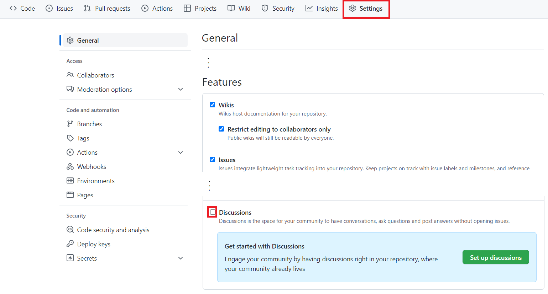This screenshot has height=294, width=548.
Task: Uncheck Restrict editing to collaborators only
Action: click(x=221, y=129)
